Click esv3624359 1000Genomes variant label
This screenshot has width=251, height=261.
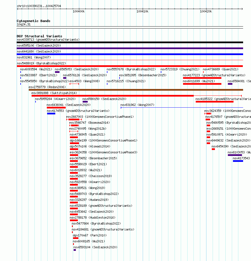[228, 111]
